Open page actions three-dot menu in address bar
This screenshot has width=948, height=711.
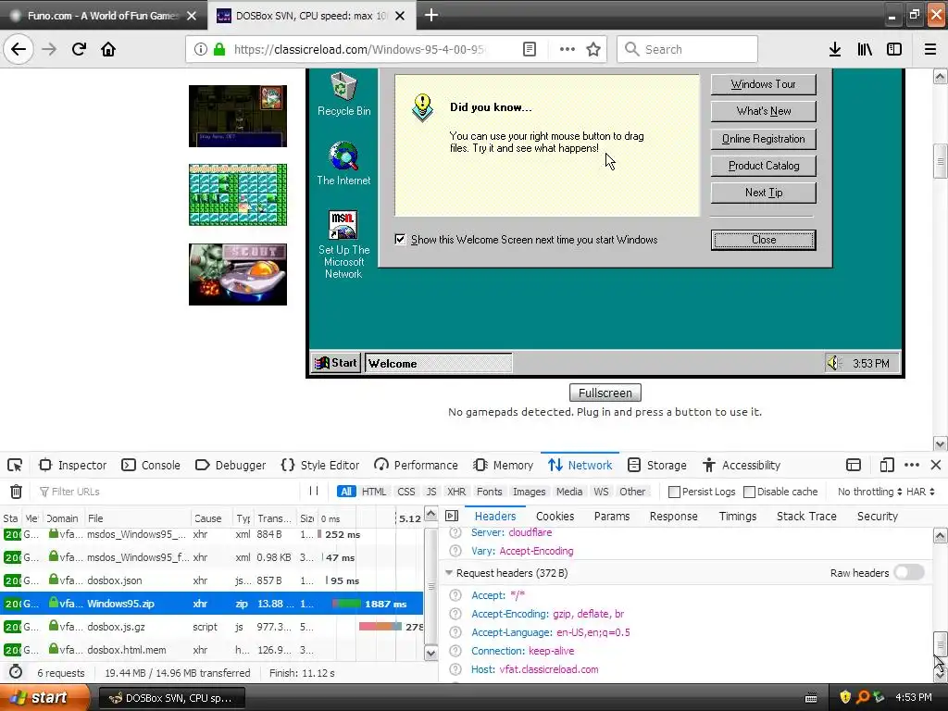coord(568,49)
